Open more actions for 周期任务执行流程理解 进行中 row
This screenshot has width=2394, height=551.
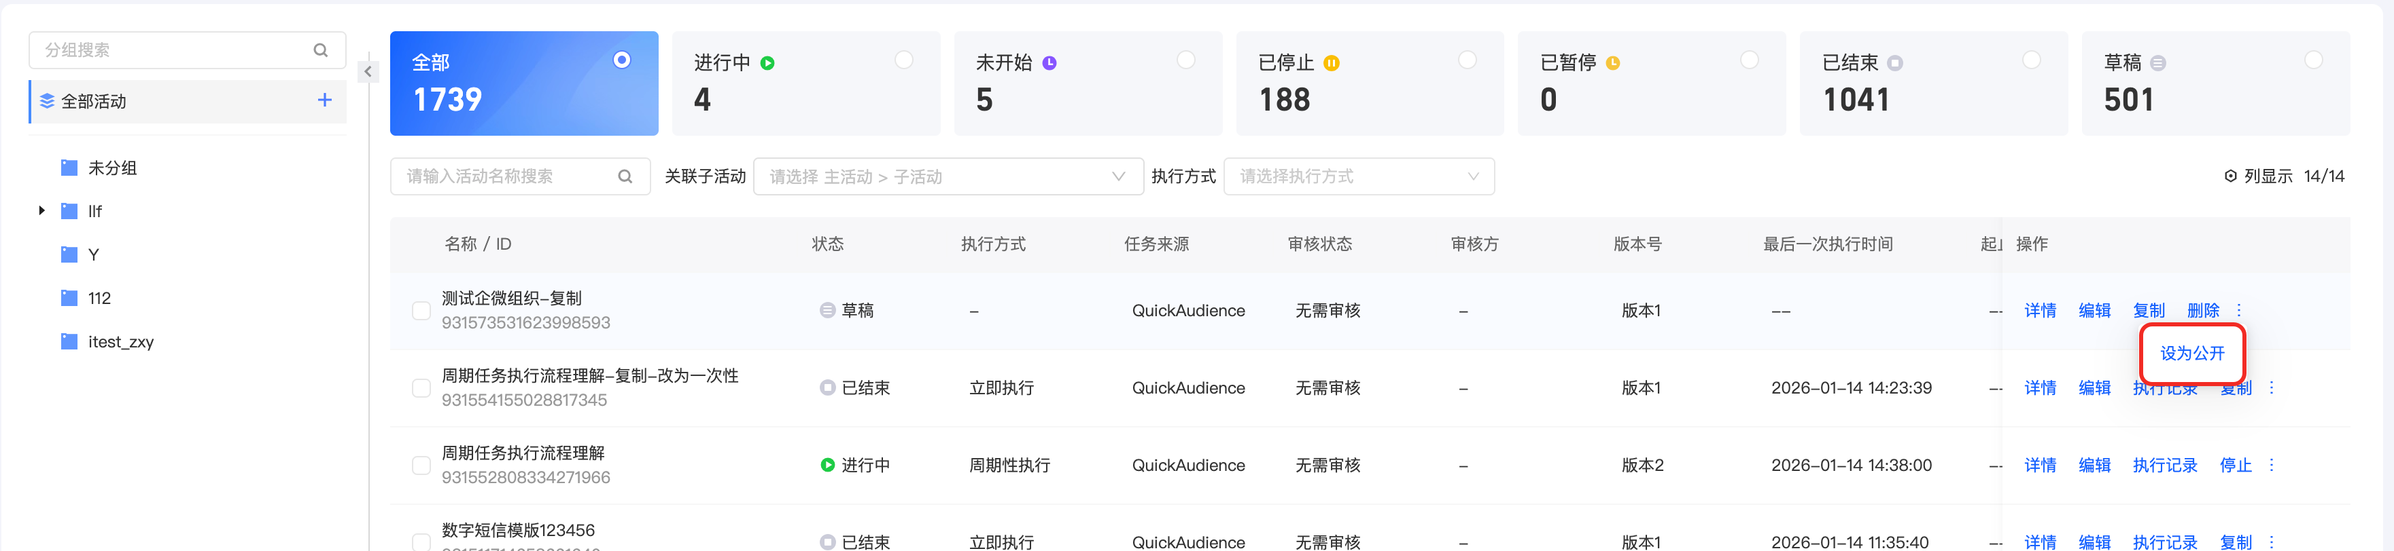[x=2272, y=465]
